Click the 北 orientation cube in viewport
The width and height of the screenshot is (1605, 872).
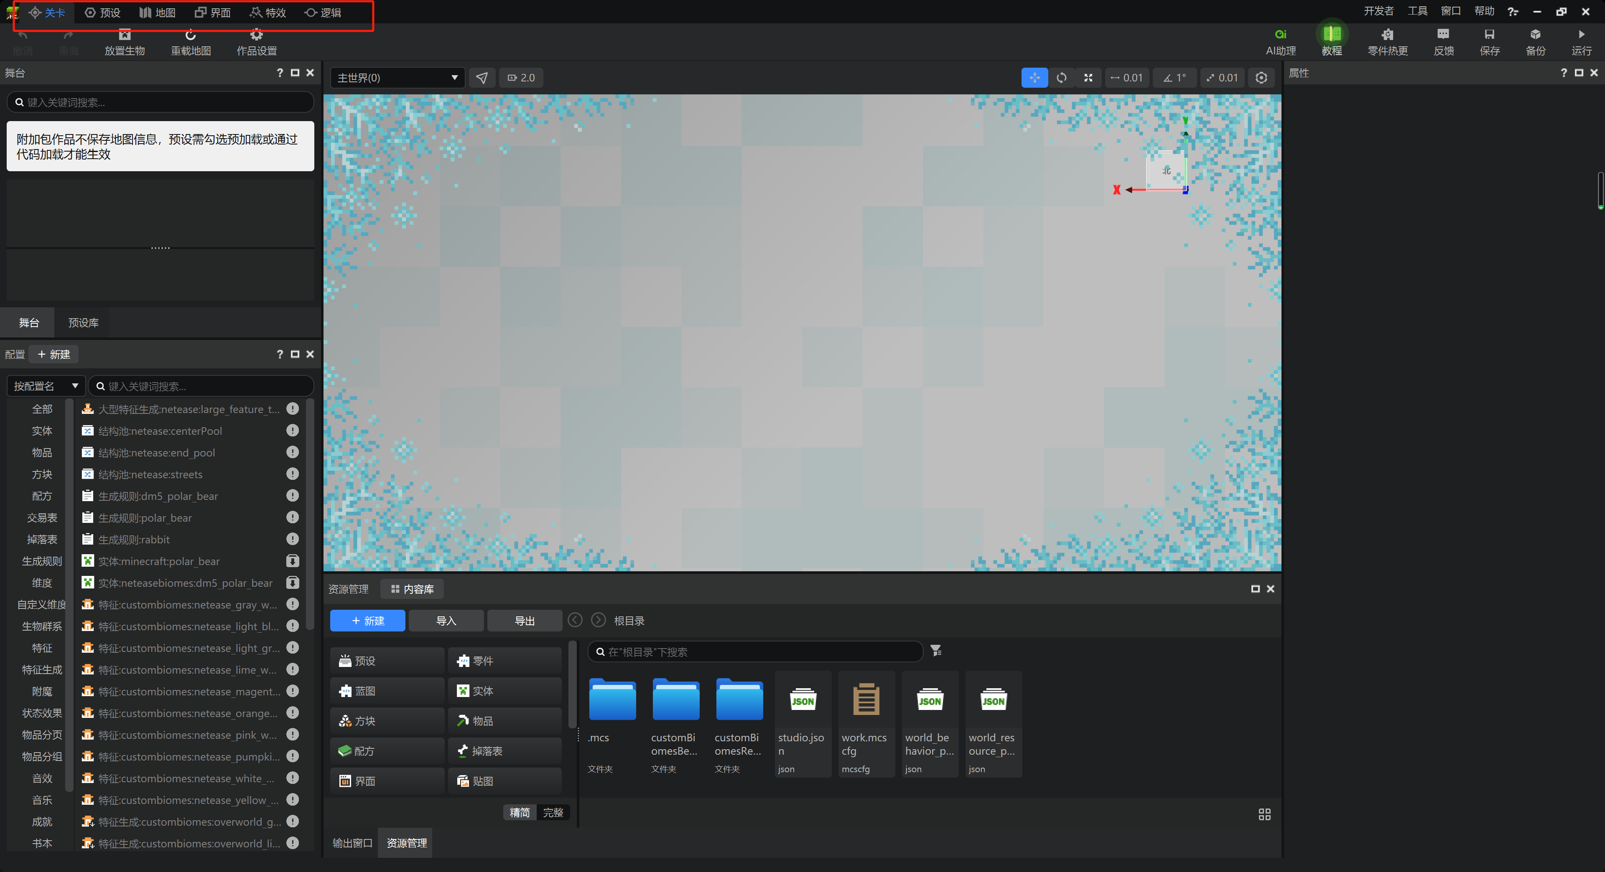(x=1167, y=170)
